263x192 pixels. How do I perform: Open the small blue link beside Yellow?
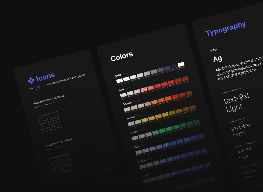coord(139,116)
